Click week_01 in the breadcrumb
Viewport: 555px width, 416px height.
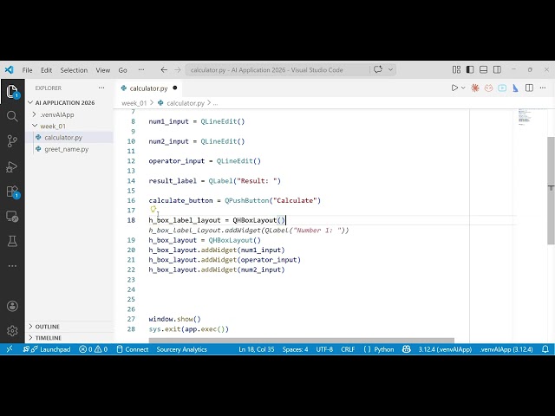pos(134,103)
